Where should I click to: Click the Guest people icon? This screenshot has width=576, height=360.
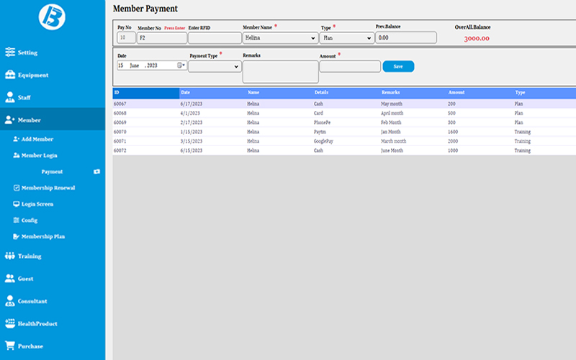[10, 279]
